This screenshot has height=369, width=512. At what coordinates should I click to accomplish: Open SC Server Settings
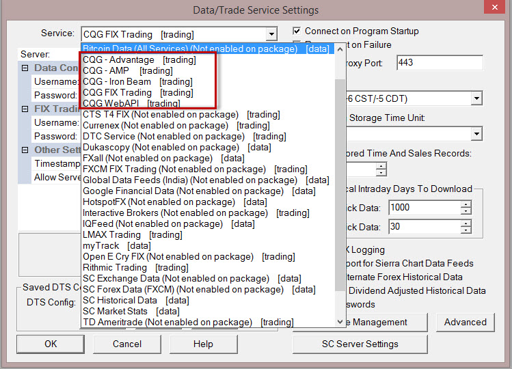tap(360, 344)
